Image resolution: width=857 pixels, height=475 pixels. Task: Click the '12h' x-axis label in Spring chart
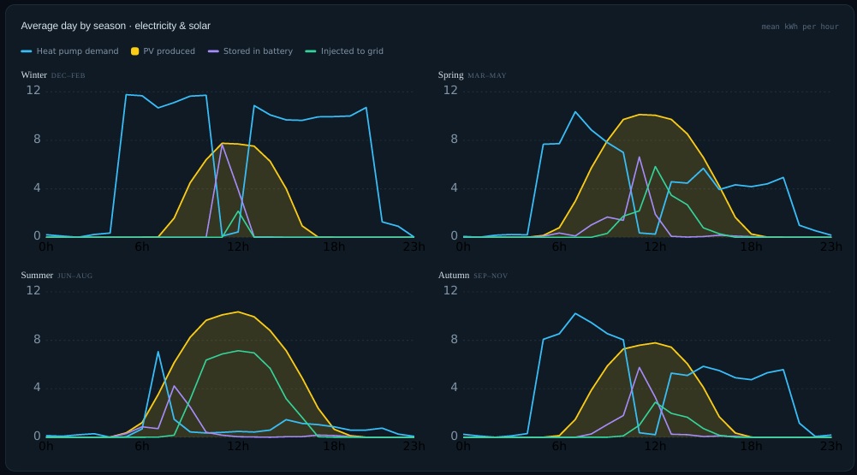coord(655,246)
